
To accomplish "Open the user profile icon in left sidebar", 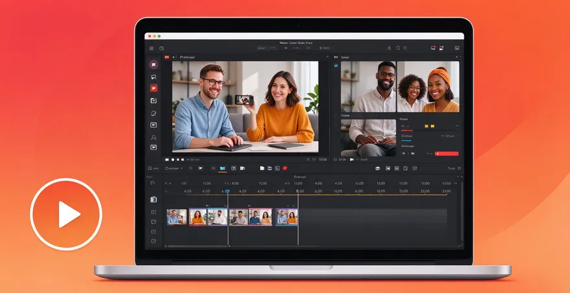I will coord(154,137).
